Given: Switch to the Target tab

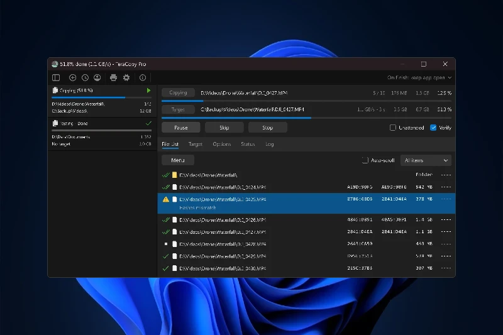Looking at the screenshot, I should pos(196,145).
